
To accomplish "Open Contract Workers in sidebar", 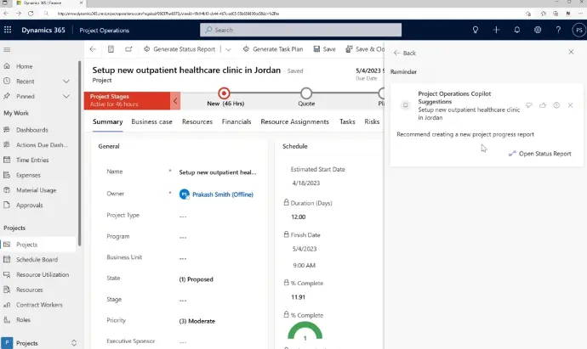I will (x=39, y=305).
